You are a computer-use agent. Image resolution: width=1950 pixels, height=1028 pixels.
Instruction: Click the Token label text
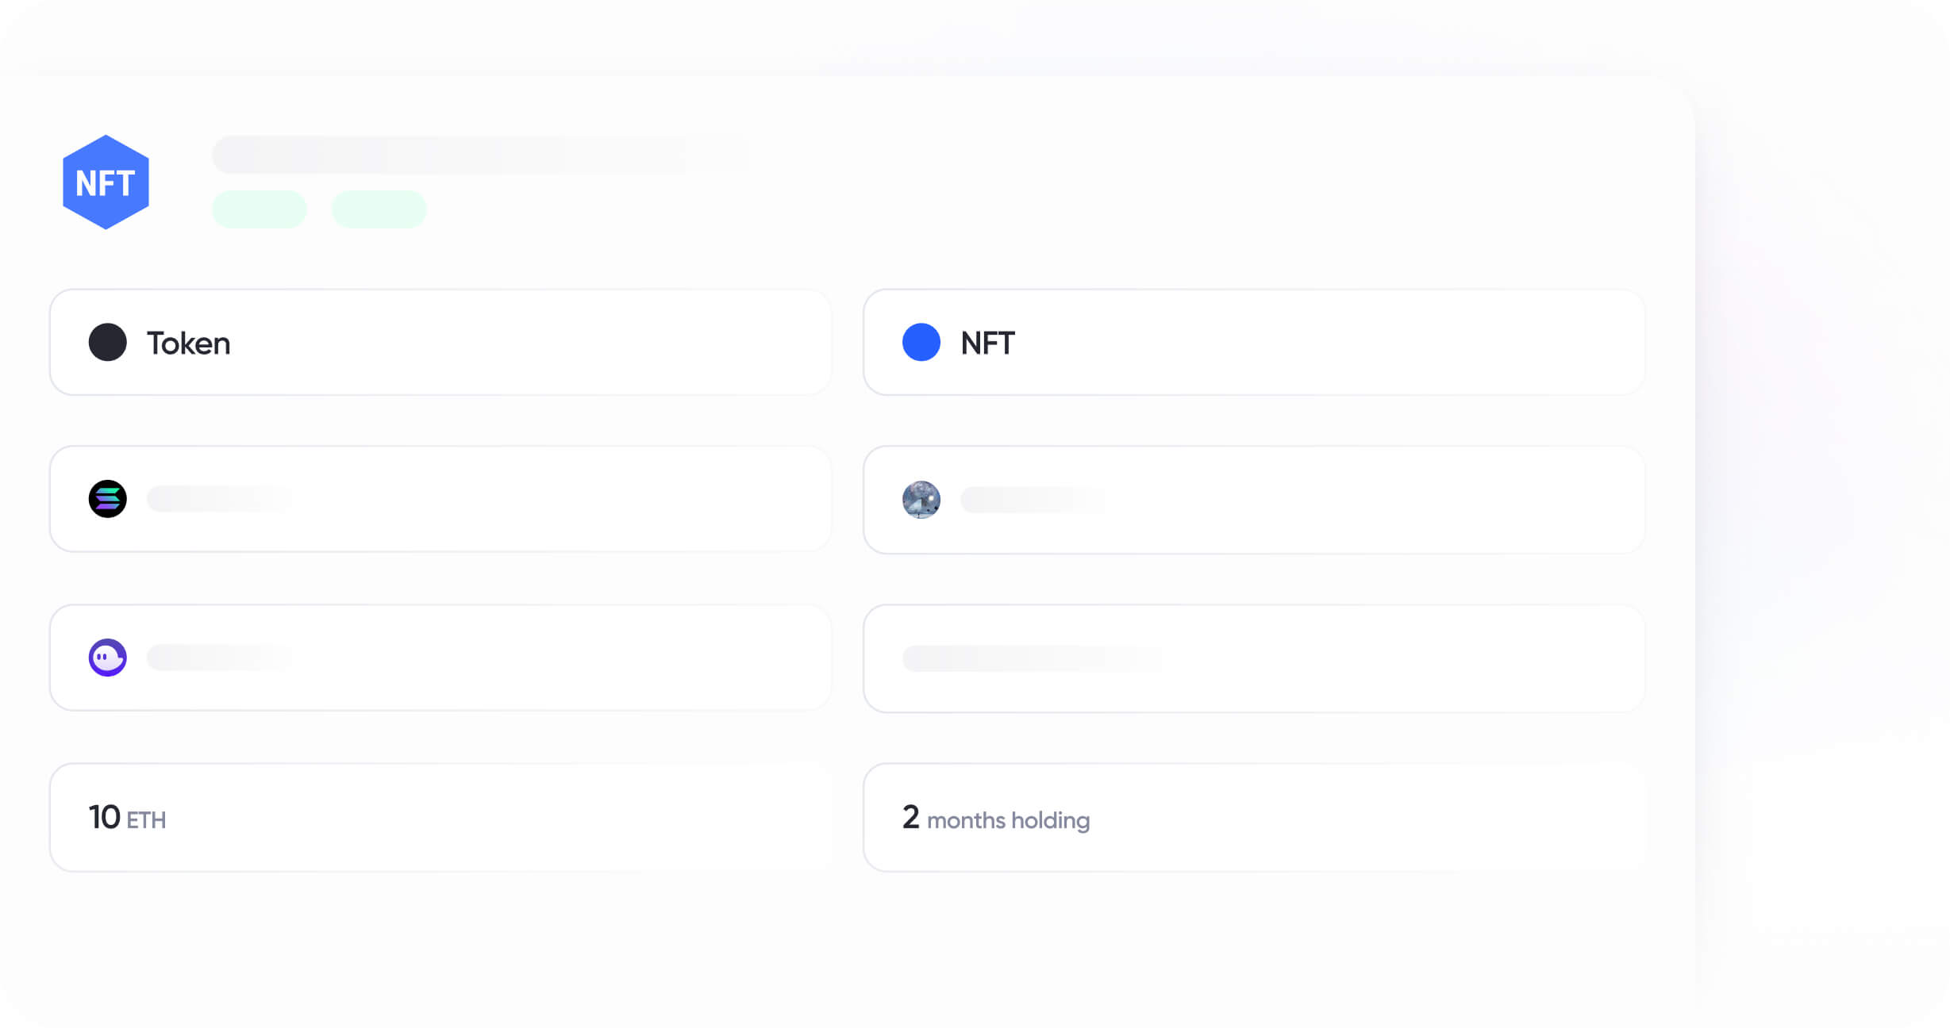[189, 343]
